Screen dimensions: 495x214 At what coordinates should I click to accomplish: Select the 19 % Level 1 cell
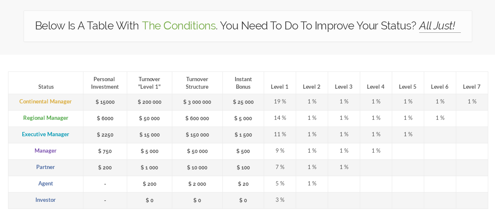pyautogui.click(x=280, y=101)
